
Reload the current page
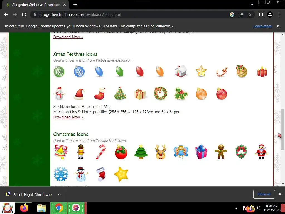pyautogui.click(x=24, y=14)
